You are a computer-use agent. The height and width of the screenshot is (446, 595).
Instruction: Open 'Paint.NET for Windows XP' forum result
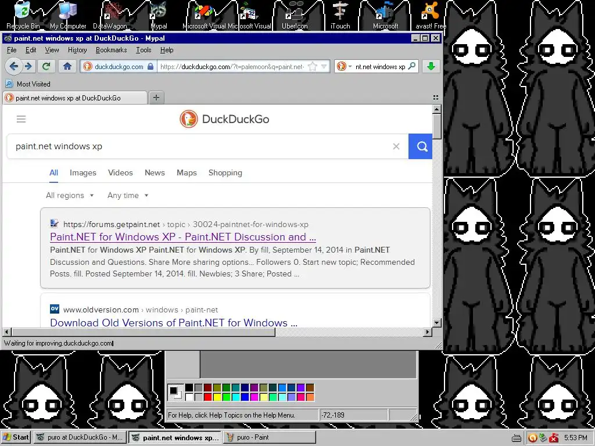pyautogui.click(x=183, y=237)
